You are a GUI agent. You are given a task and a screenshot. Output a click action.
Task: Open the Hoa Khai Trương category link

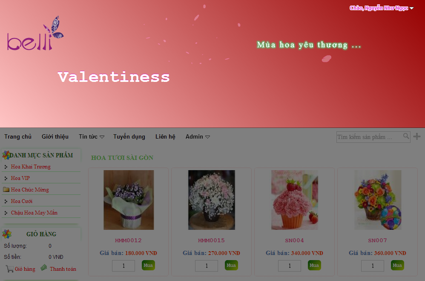point(31,167)
